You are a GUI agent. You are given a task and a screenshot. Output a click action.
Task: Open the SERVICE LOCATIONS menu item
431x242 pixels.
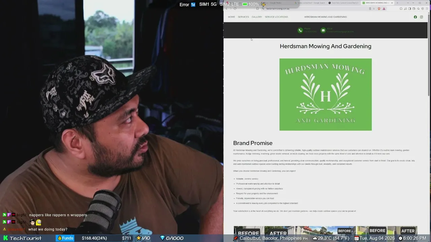pyautogui.click(x=276, y=17)
